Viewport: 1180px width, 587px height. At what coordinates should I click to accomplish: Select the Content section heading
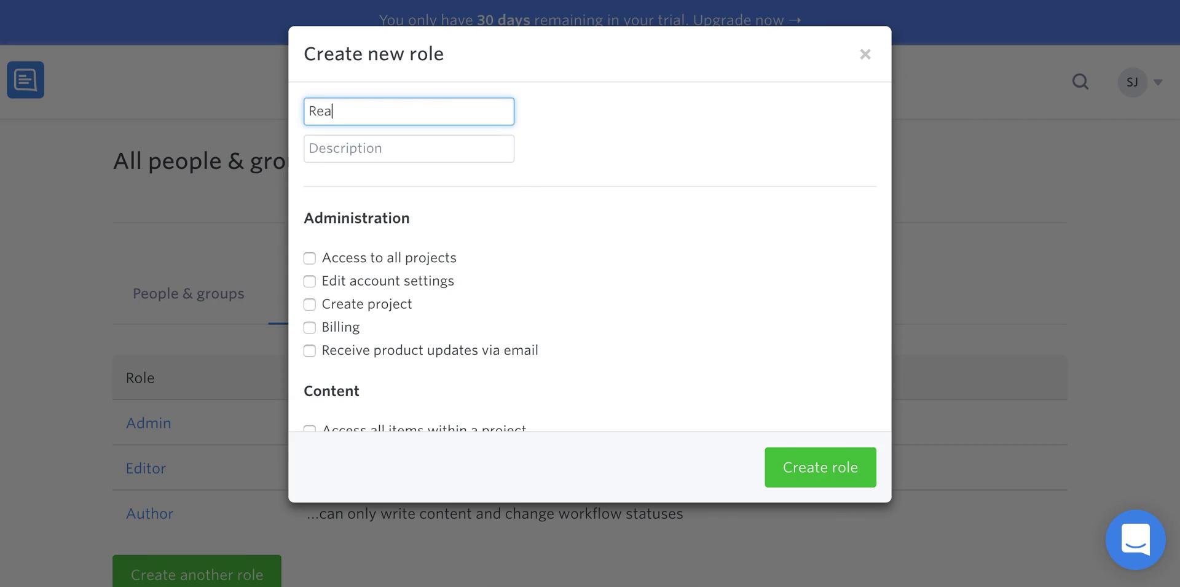coord(331,391)
